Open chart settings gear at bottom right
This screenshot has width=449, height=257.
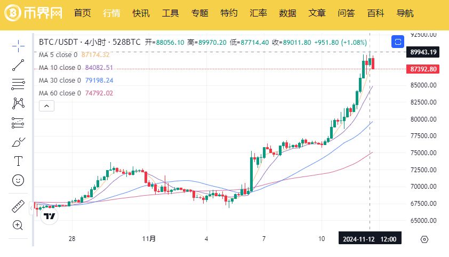[x=424, y=239]
